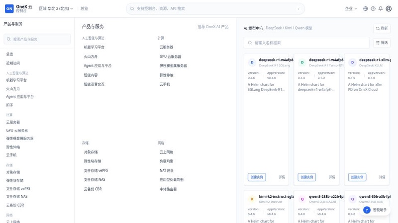
Task: Open 智能内容 in the product panel
Action: (x=91, y=75)
